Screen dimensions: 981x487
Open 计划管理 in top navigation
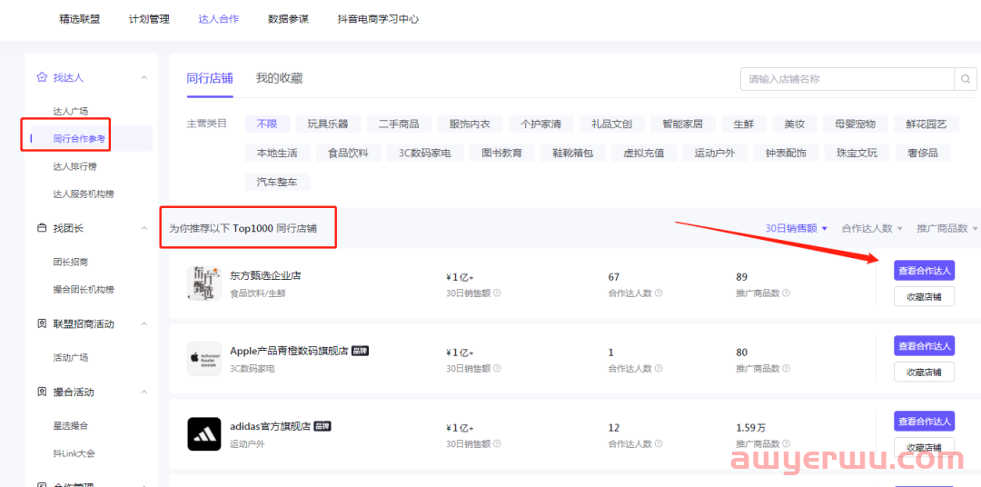click(149, 19)
